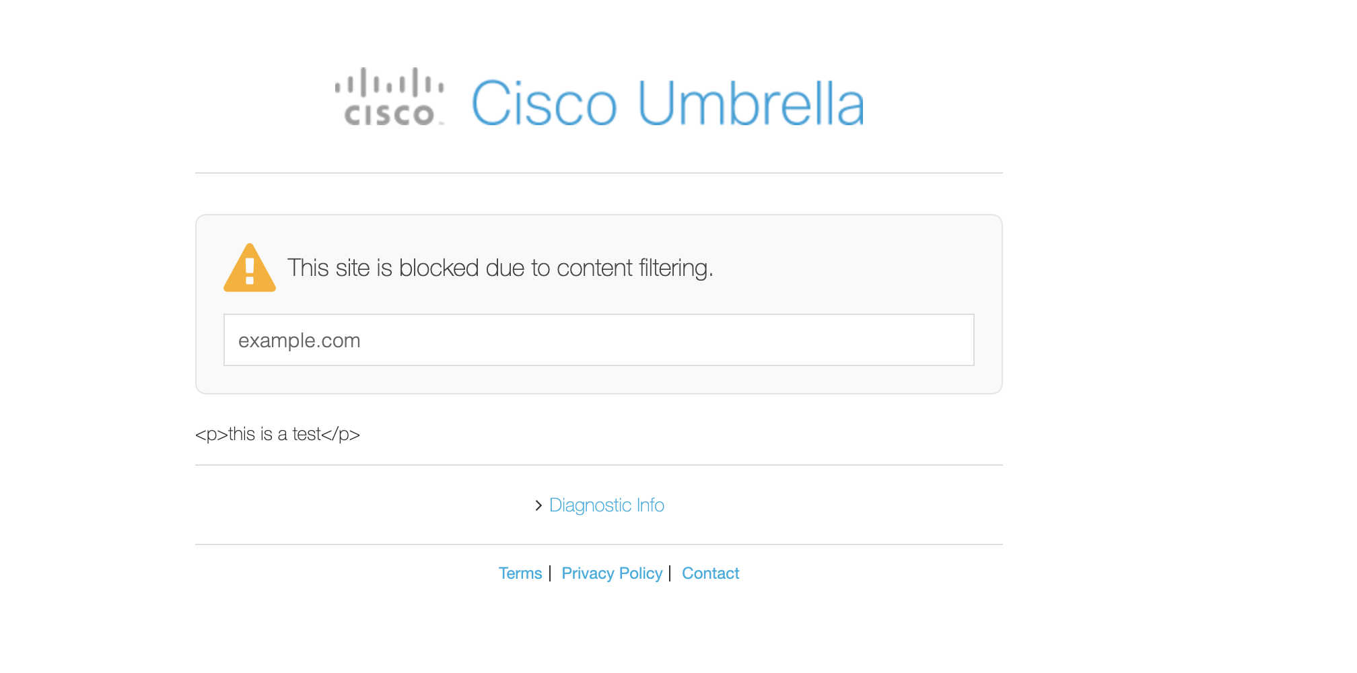Click the gray "cisco" wordmark
This screenshot has width=1357, height=673.
point(389,114)
